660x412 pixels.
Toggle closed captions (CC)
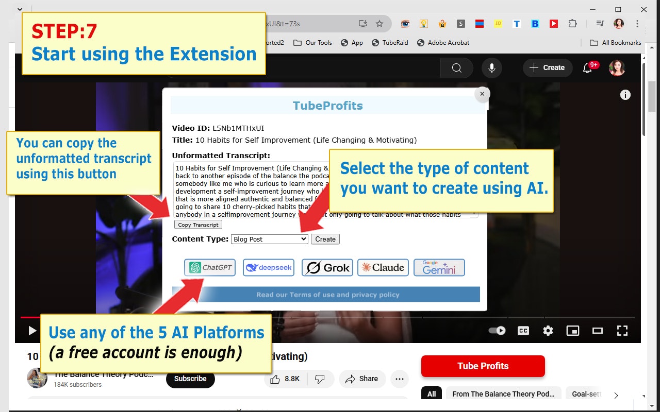pyautogui.click(x=523, y=331)
